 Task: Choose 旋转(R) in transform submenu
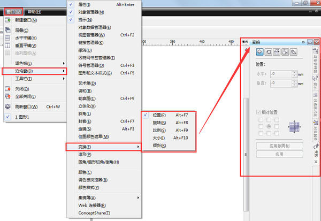(x=169, y=123)
